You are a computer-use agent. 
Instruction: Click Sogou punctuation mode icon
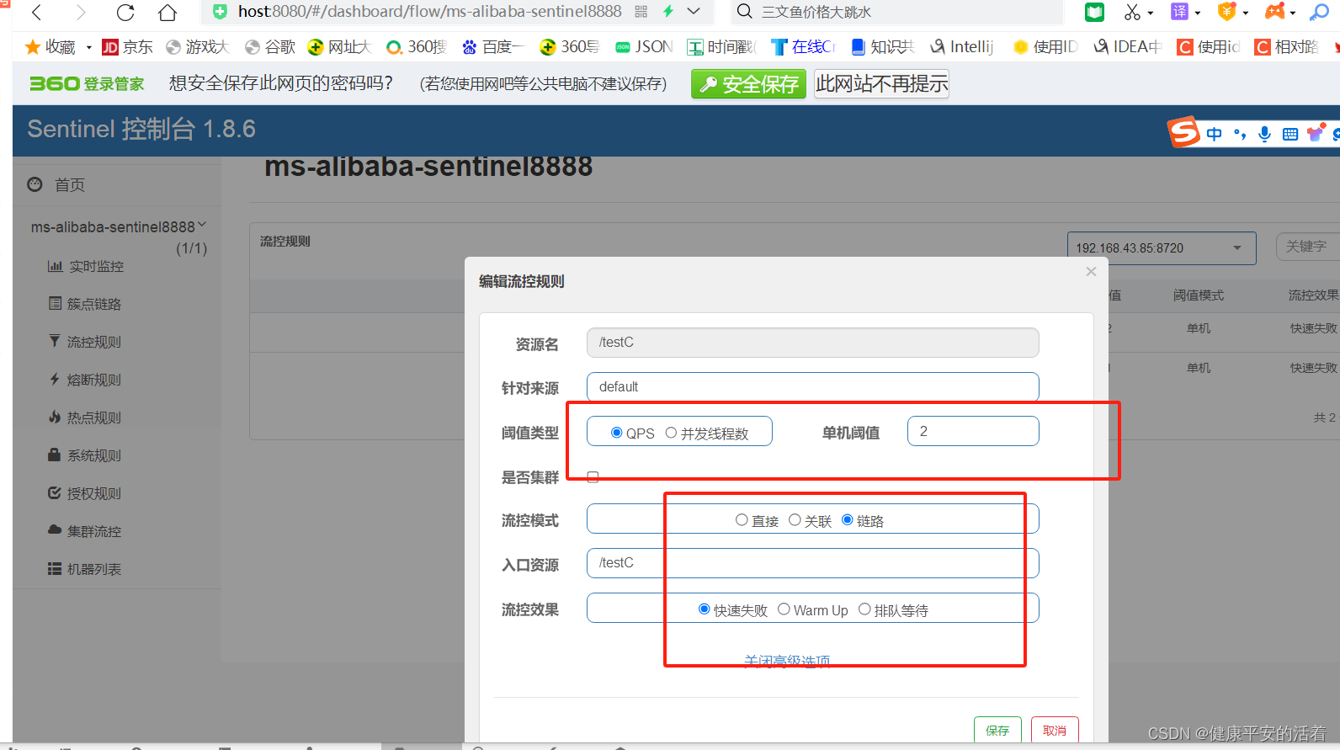click(x=1239, y=134)
